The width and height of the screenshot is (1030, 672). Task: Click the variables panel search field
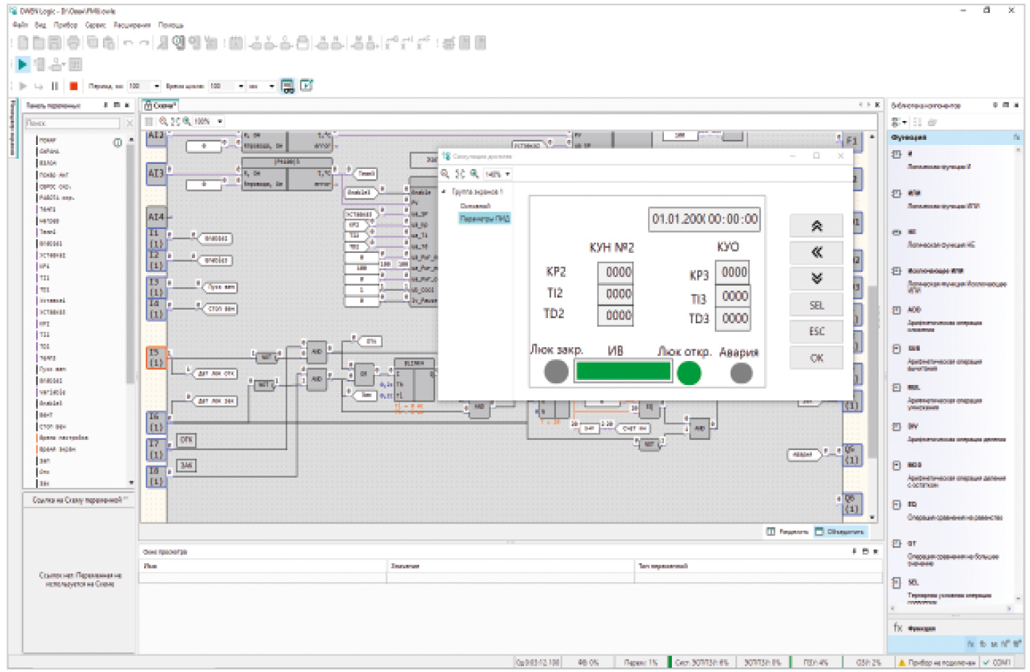pos(73,123)
